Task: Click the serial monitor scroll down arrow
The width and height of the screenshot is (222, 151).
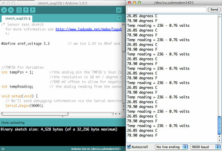Action: [x=219, y=140]
